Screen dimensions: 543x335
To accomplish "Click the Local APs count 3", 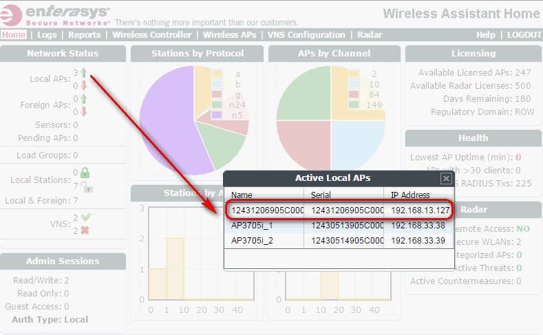I will coord(76,73).
